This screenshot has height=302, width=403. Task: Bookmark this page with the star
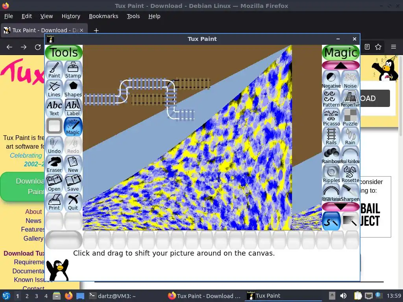click(378, 47)
